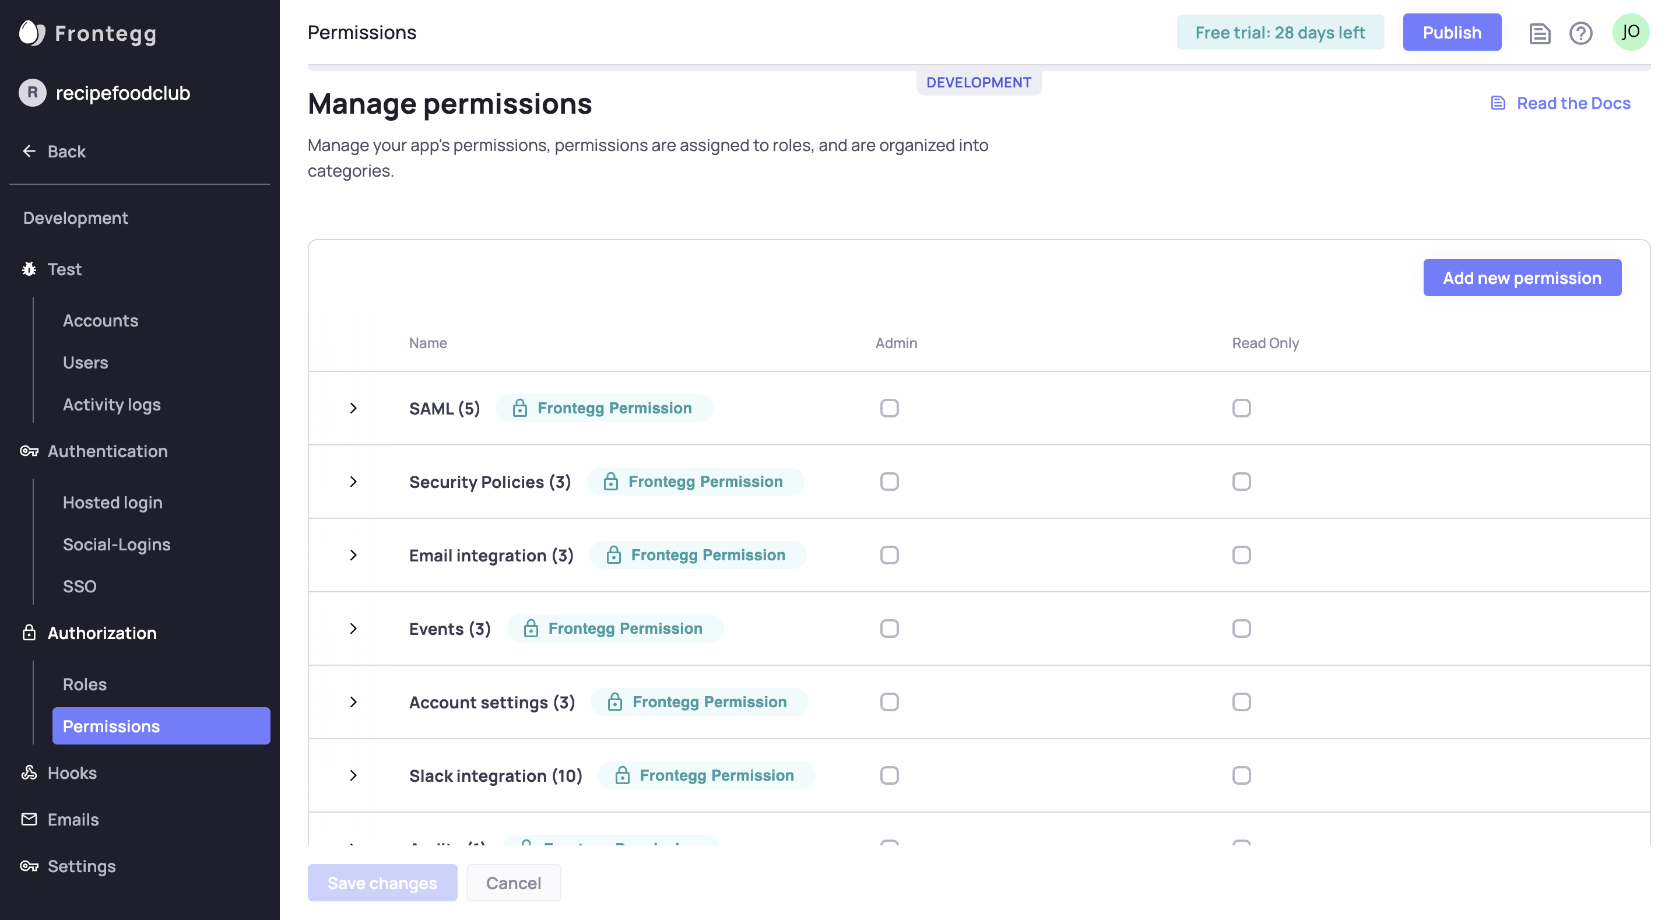Expand the Account settings category
The height and width of the screenshot is (920, 1679).
click(x=353, y=702)
